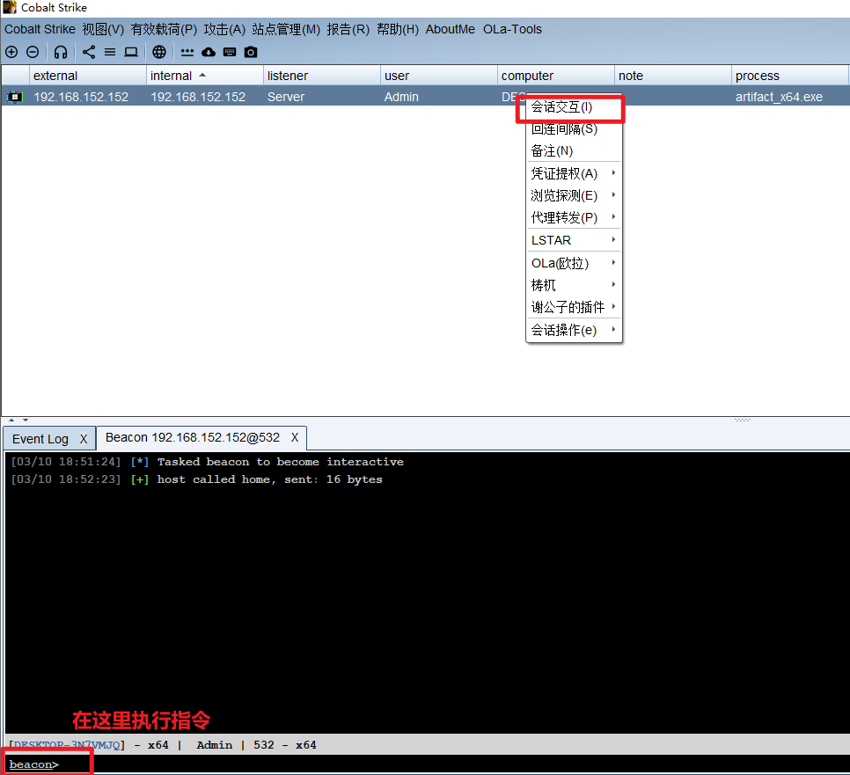Select 回连间隔(S) in context menu

574,129
